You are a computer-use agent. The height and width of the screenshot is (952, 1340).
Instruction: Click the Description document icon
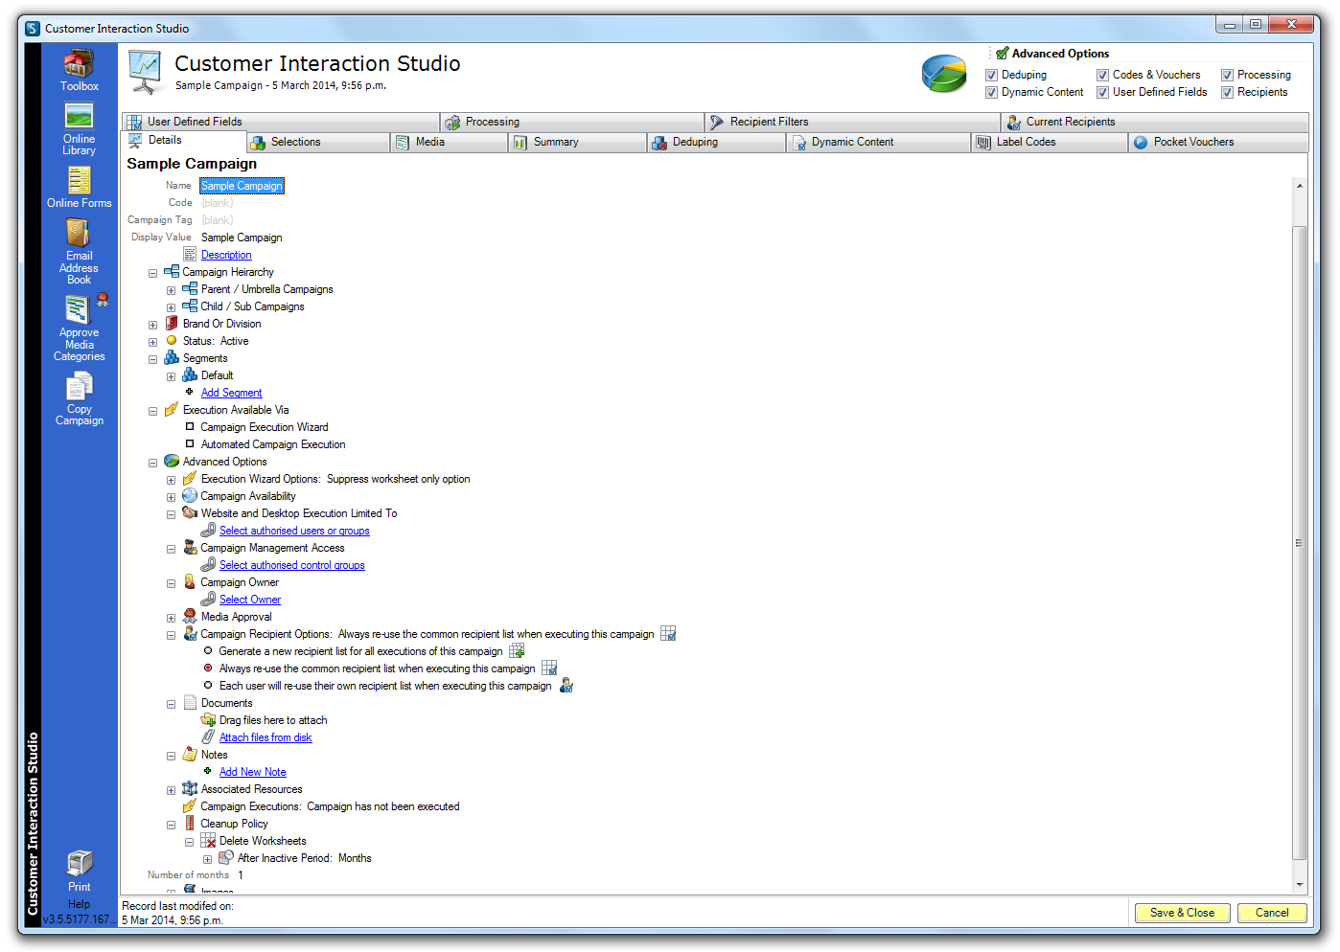[189, 255]
